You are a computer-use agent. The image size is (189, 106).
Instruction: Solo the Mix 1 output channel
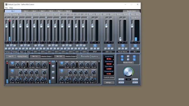pyautogui.click(x=138, y=49)
